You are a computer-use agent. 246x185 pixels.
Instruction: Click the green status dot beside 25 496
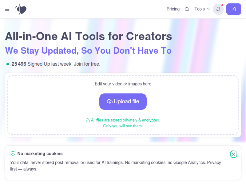(x=7, y=64)
